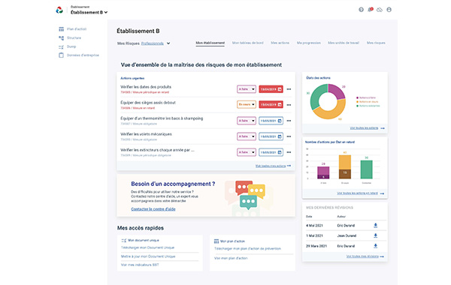Click Télécharger mon Document Unique link
The width and height of the screenshot is (451, 285).
147,247
